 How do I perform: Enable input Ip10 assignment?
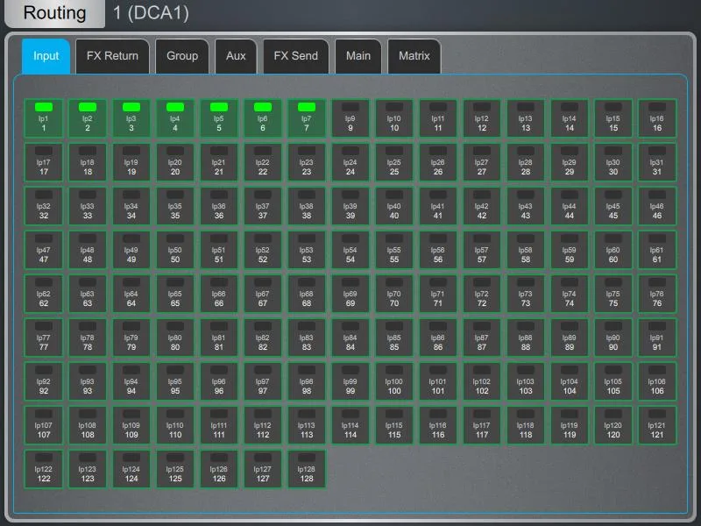[x=393, y=118]
